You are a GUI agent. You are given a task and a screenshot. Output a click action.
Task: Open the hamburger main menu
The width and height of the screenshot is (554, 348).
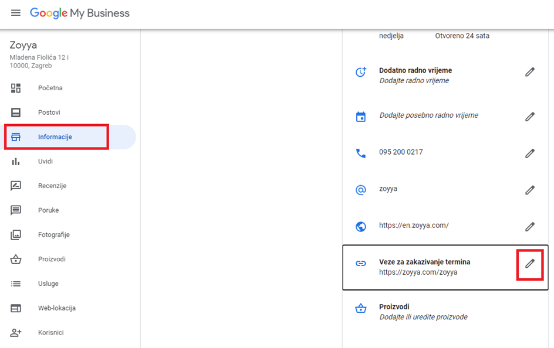tap(15, 13)
